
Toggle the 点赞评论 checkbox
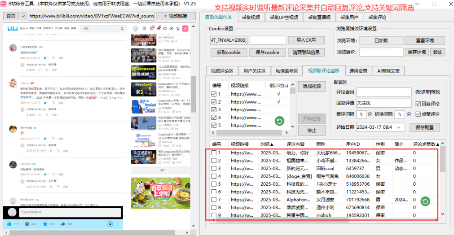tap(418, 114)
